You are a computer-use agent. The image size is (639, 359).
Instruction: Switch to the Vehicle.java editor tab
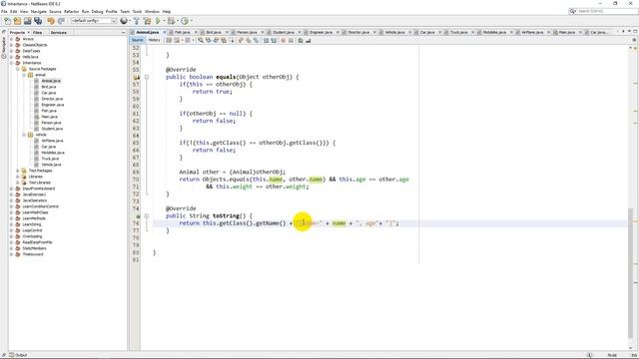pos(394,32)
